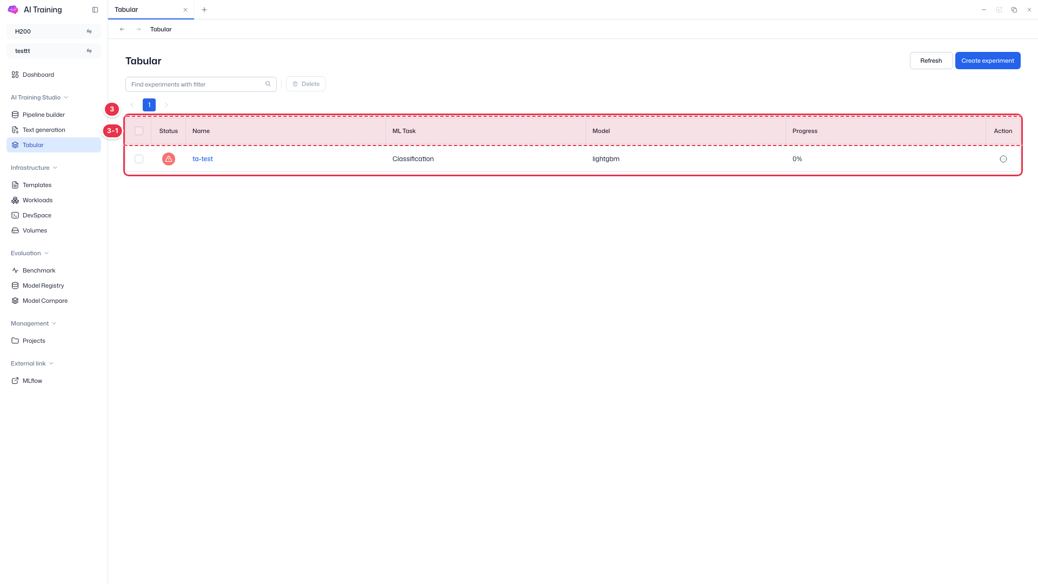Open Dashboard from the sidebar
Image resolution: width=1038 pixels, height=584 pixels.
pyautogui.click(x=54, y=75)
